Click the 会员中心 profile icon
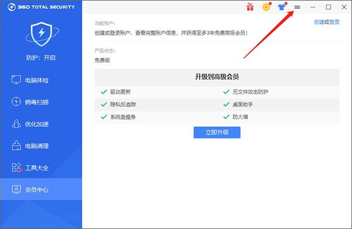 (x=16, y=189)
